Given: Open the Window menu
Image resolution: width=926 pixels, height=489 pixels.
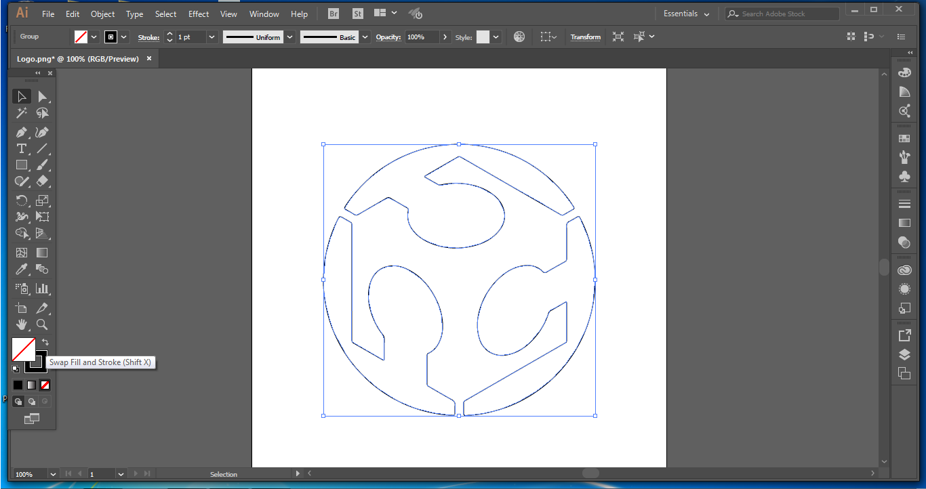Looking at the screenshot, I should (x=264, y=14).
